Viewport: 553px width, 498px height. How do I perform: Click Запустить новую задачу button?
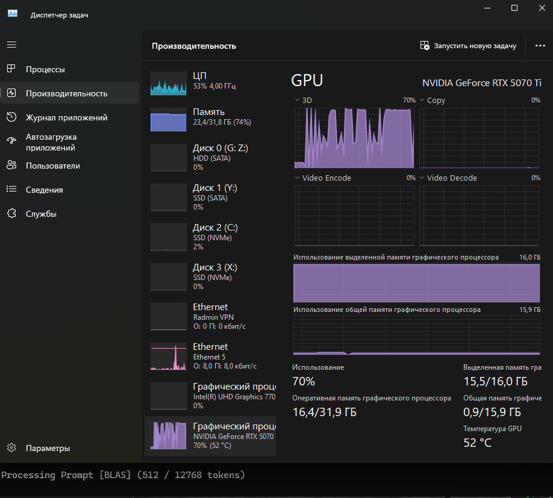468,46
